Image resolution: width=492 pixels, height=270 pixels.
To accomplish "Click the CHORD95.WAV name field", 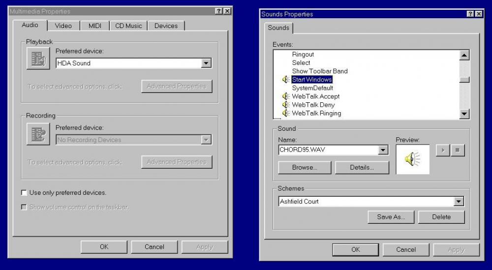I will pyautogui.click(x=328, y=150).
